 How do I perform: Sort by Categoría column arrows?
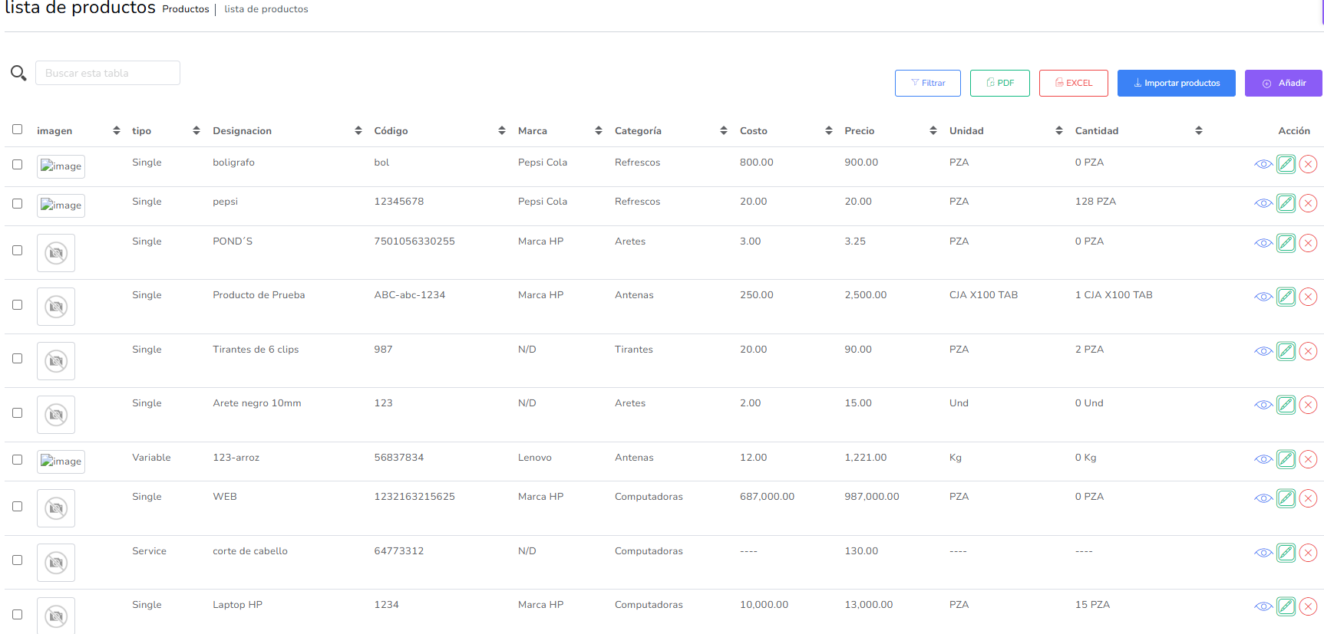[x=723, y=131]
